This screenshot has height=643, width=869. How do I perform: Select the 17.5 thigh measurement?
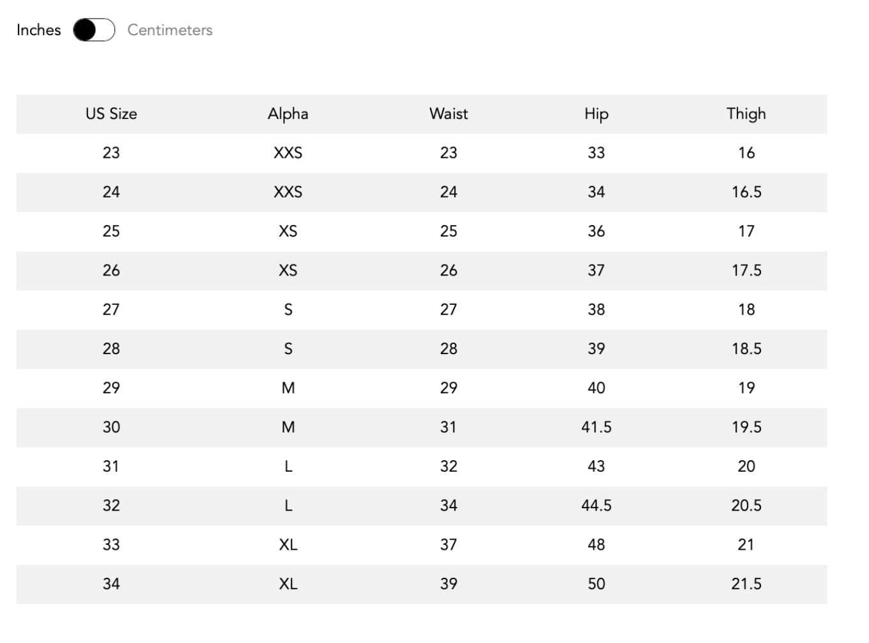[746, 270]
